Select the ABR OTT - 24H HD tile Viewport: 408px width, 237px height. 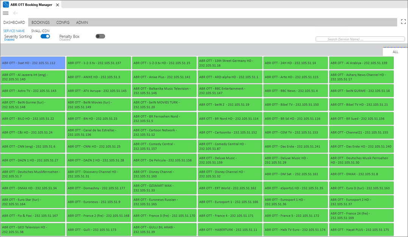[x=296, y=63]
